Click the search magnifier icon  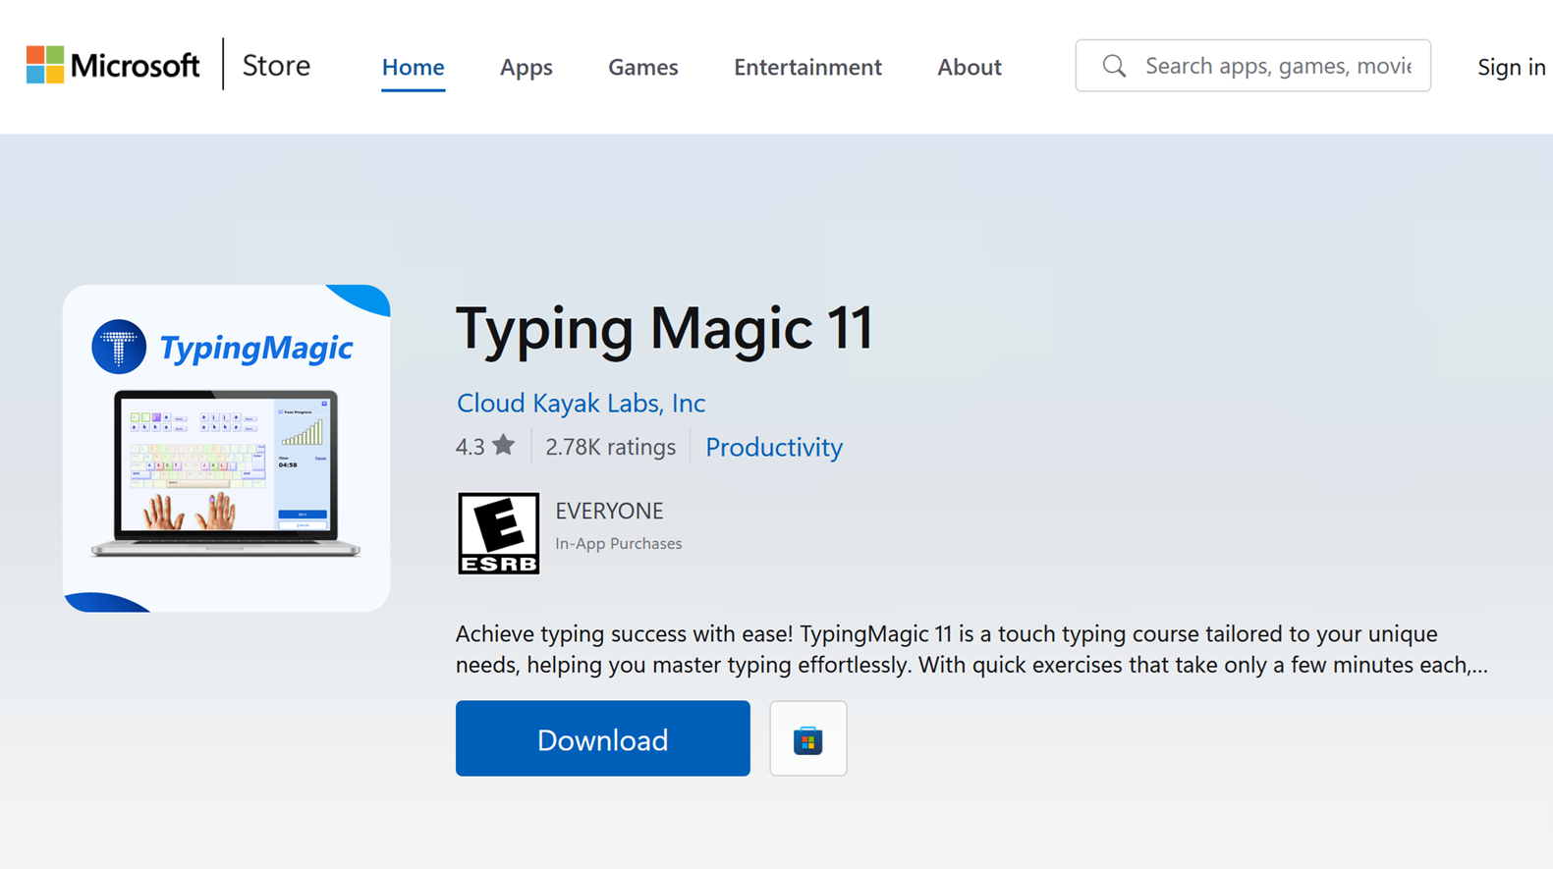1114,66
